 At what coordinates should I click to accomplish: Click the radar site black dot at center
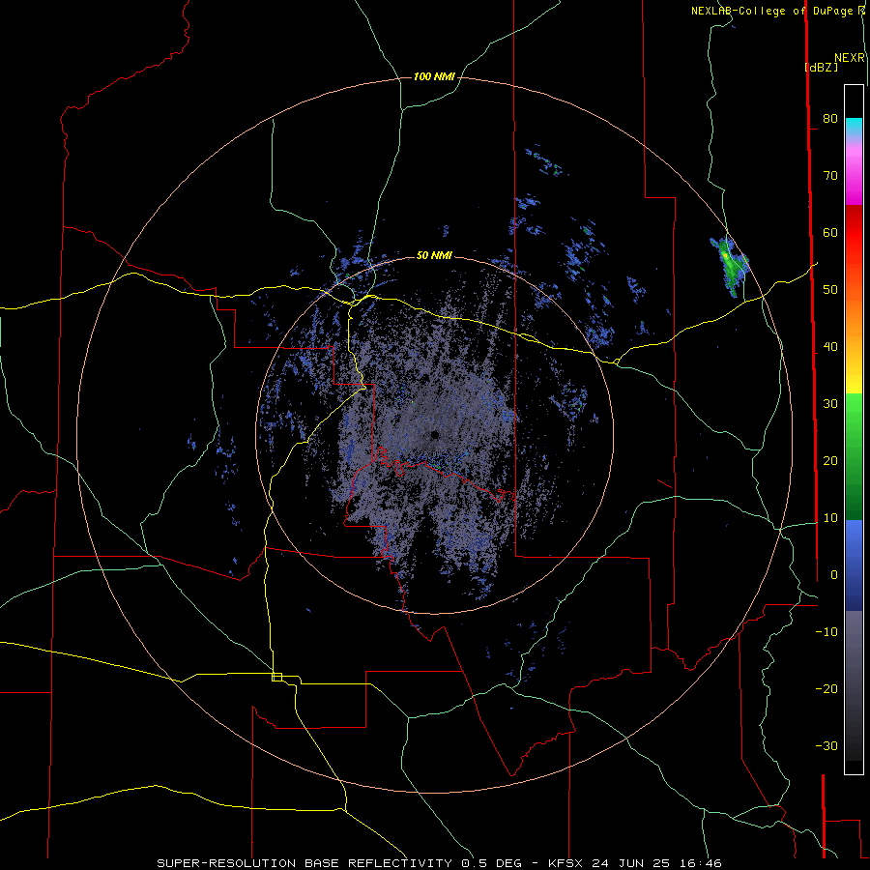(x=434, y=434)
